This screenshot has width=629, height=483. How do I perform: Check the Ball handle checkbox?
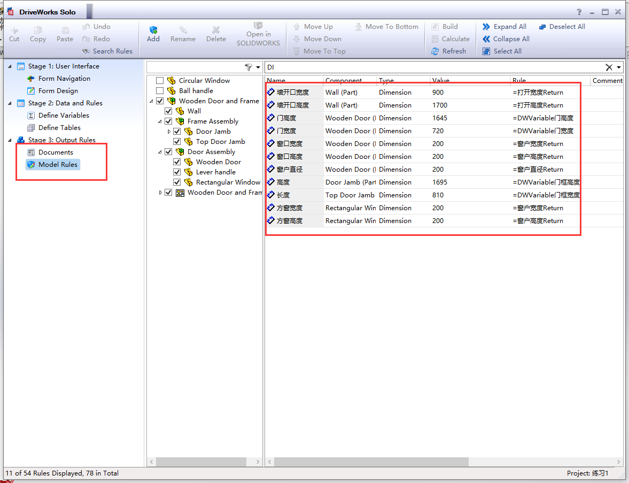(x=160, y=91)
